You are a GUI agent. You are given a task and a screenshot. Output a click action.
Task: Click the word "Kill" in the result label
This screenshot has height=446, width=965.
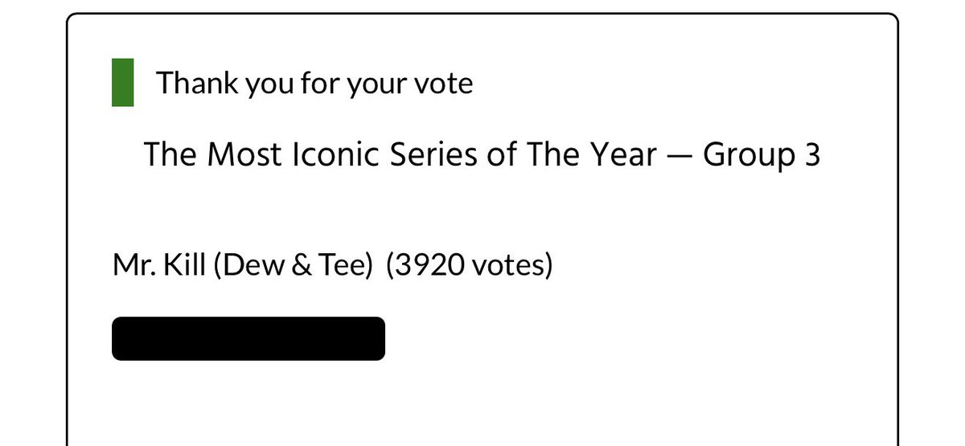click(186, 264)
